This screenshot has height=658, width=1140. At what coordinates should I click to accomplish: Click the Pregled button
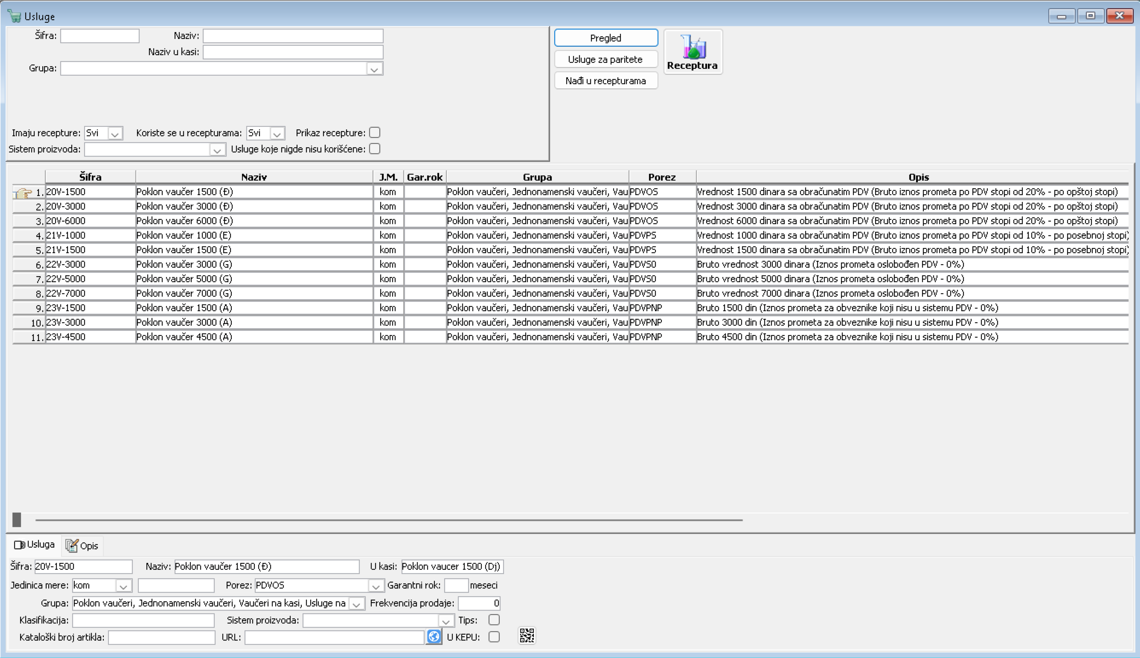coord(605,38)
